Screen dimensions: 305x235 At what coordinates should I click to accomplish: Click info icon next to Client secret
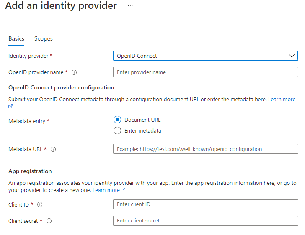click(x=49, y=221)
